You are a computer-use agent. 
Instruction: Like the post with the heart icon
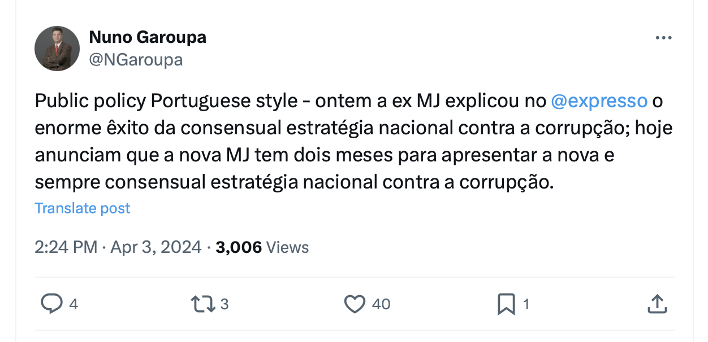pyautogui.click(x=355, y=305)
